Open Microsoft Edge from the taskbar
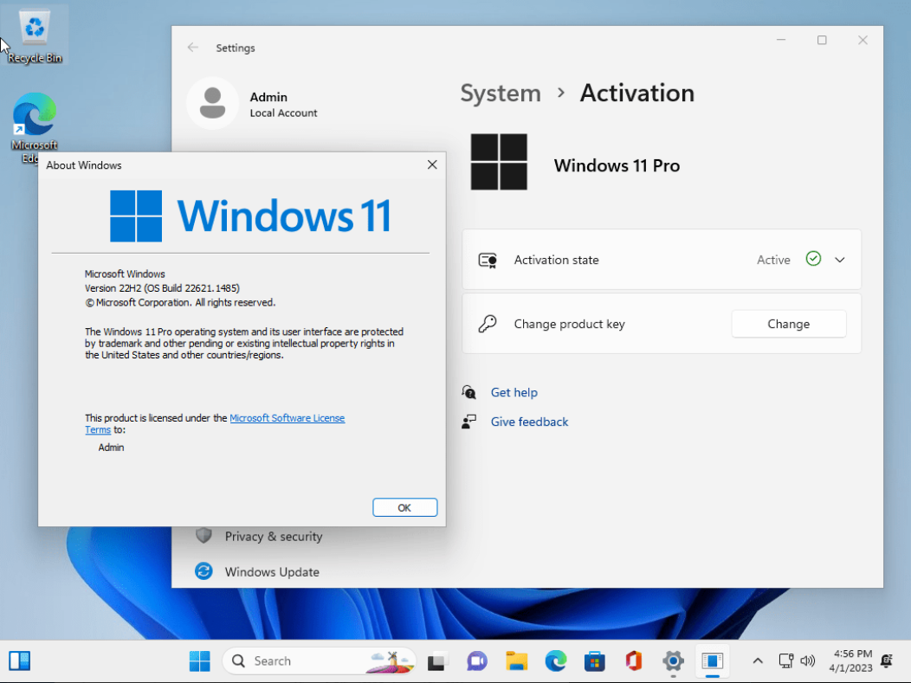This screenshot has width=911, height=683. (x=556, y=661)
